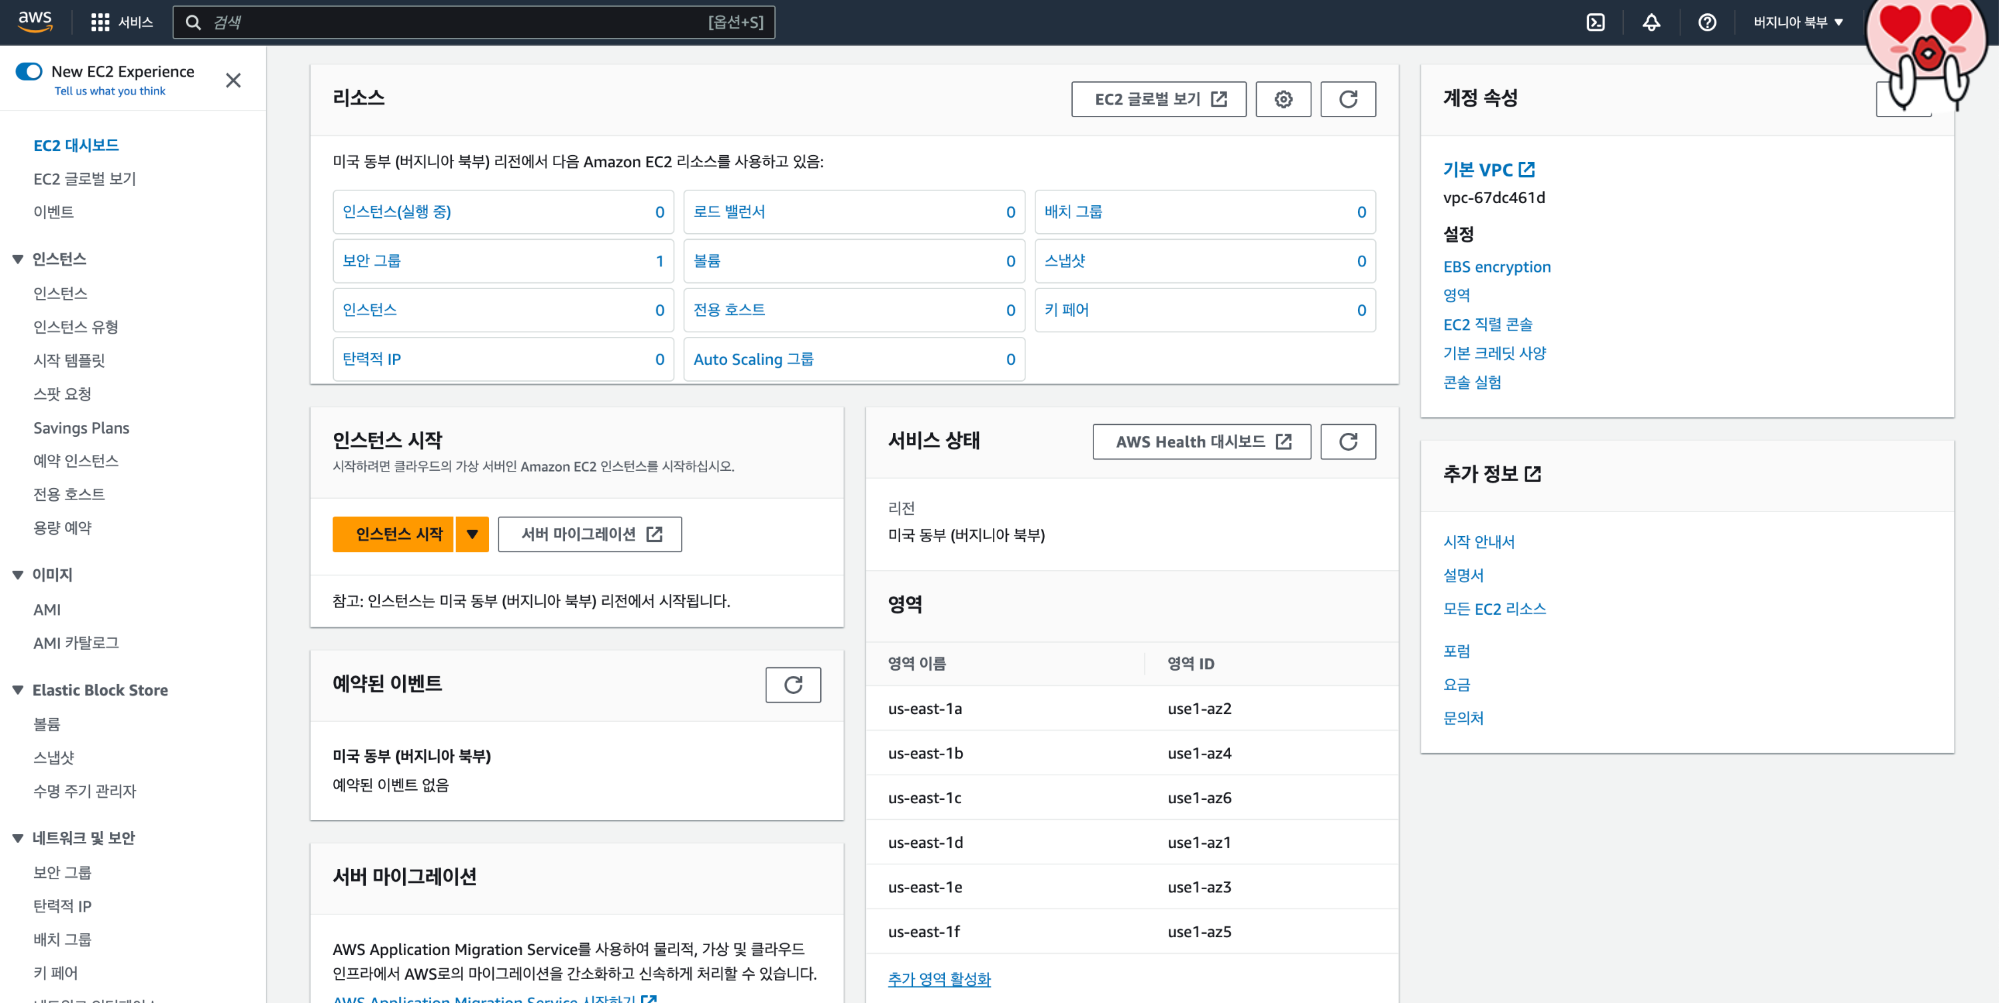Collapse the 이미지 sidebar section
The image size is (1999, 1003).
click(18, 574)
